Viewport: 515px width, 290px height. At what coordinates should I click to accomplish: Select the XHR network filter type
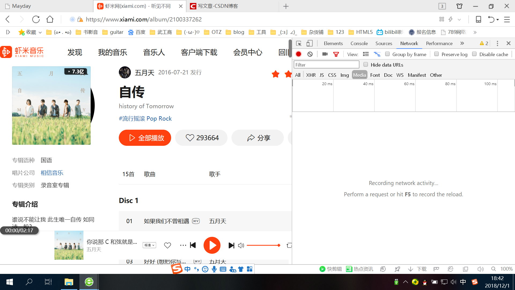click(311, 75)
